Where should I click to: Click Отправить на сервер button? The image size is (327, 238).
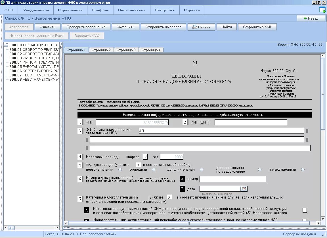pos(163,27)
